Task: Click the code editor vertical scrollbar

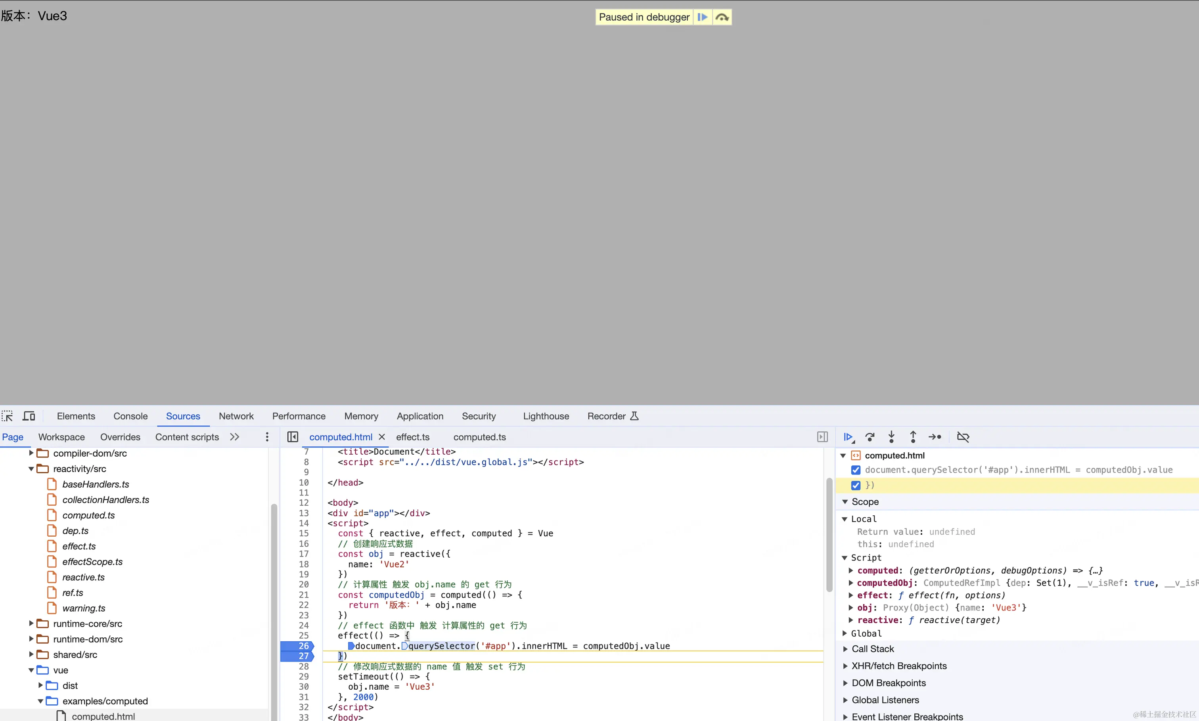Action: click(829, 534)
